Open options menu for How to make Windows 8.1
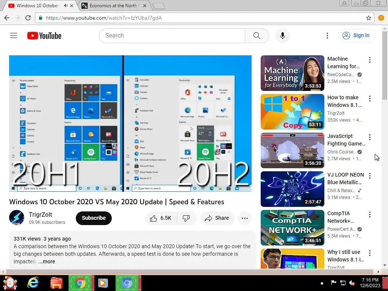This screenshot has height=291, width=388. coord(370,98)
